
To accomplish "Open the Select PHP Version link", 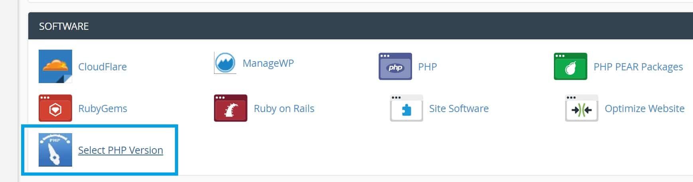I will [x=120, y=150].
